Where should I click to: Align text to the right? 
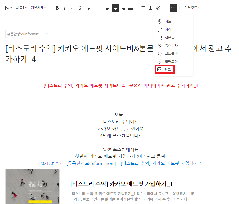(123, 8)
